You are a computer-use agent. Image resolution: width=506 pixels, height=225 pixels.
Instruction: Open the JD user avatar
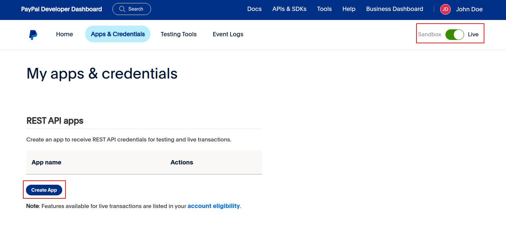click(x=445, y=9)
